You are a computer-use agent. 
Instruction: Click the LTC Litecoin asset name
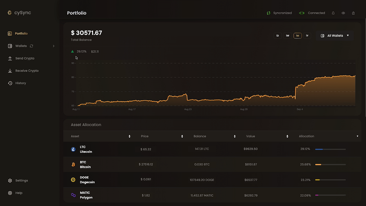coord(86,149)
